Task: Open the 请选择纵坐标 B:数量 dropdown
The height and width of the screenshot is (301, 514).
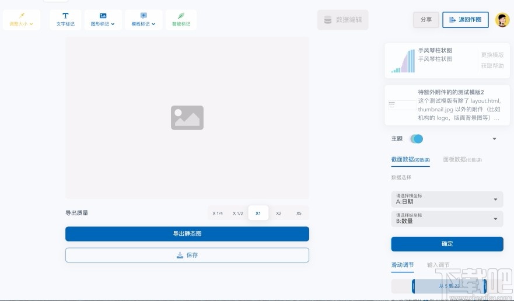Action: tap(447, 219)
